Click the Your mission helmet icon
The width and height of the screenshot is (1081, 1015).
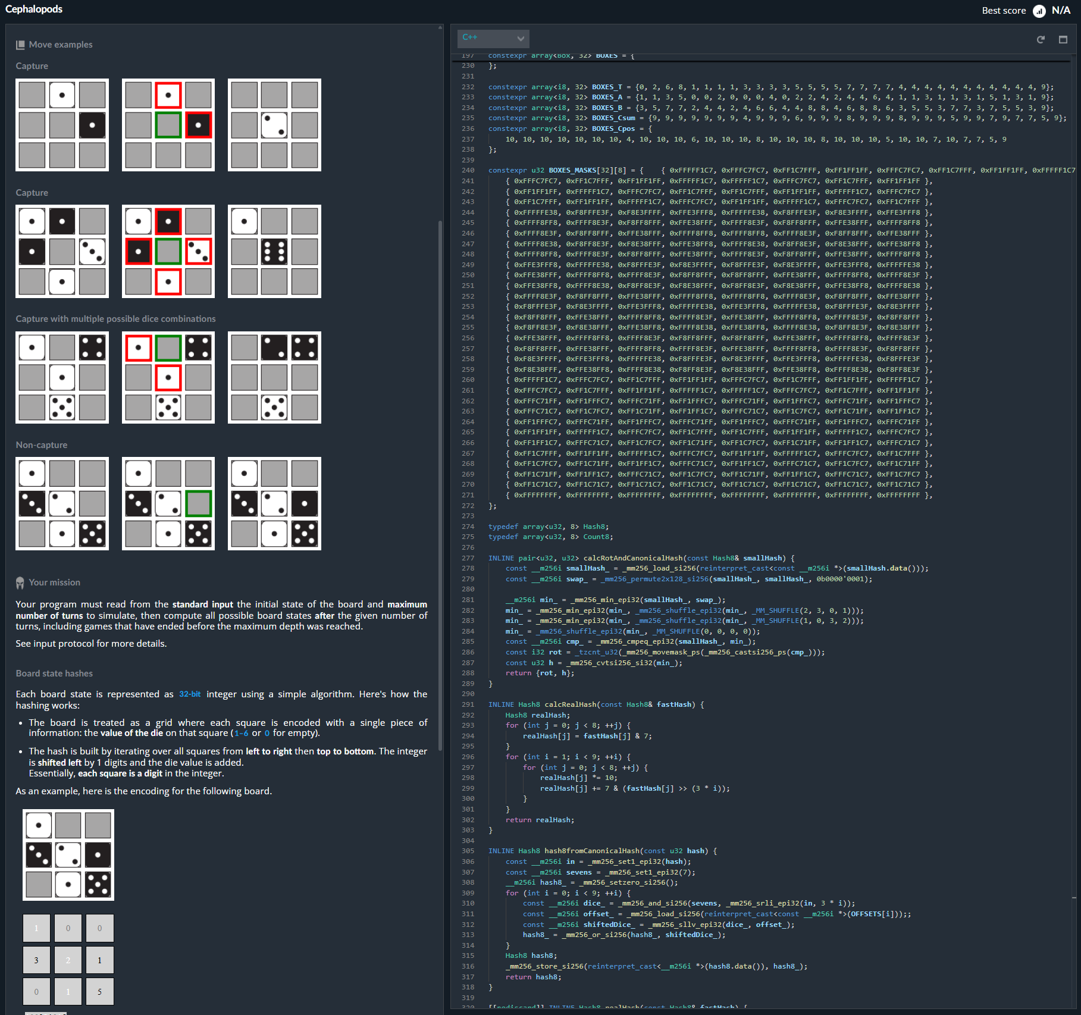(x=20, y=582)
